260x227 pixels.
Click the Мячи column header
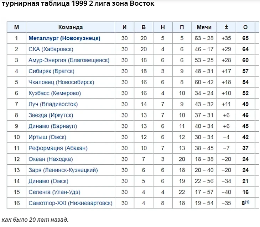pyautogui.click(x=204, y=27)
